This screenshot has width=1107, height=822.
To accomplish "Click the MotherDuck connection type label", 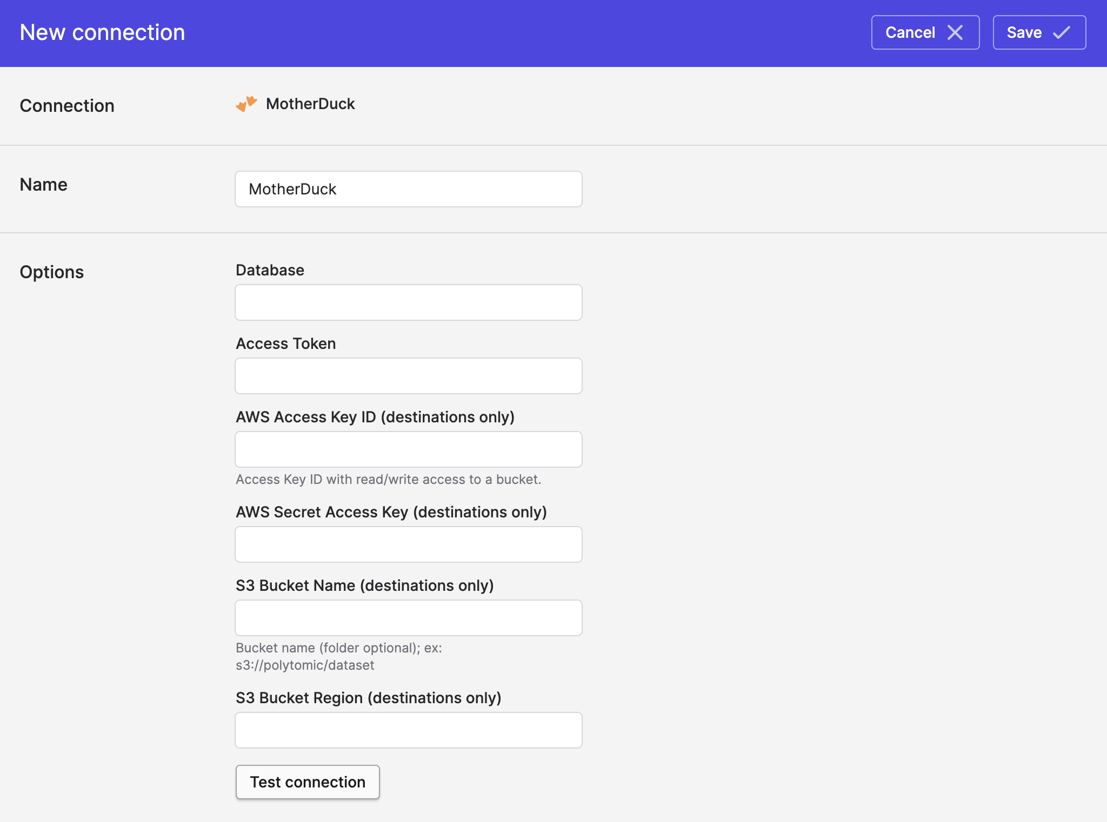I will 310,104.
